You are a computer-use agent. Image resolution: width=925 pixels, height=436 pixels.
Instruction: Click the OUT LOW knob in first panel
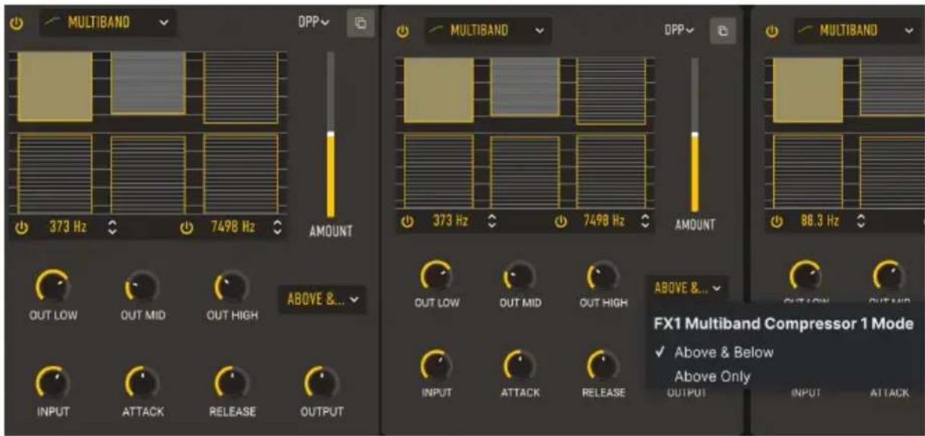[x=51, y=286]
